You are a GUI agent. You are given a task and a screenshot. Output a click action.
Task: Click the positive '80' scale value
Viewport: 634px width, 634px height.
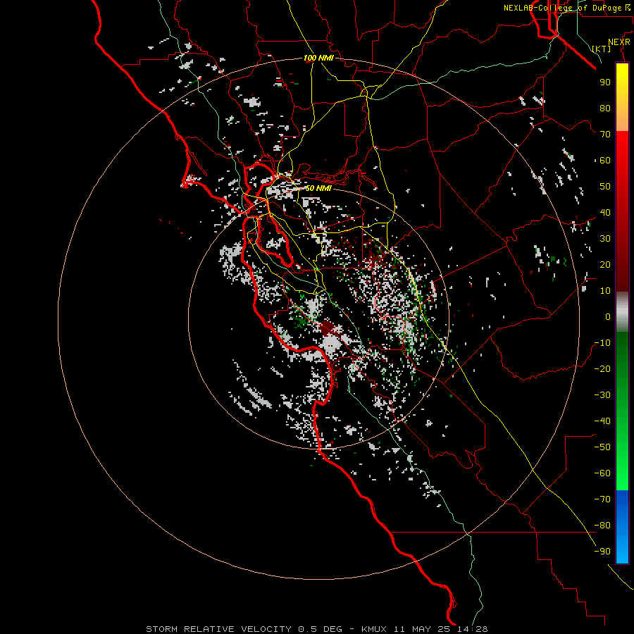click(x=605, y=108)
